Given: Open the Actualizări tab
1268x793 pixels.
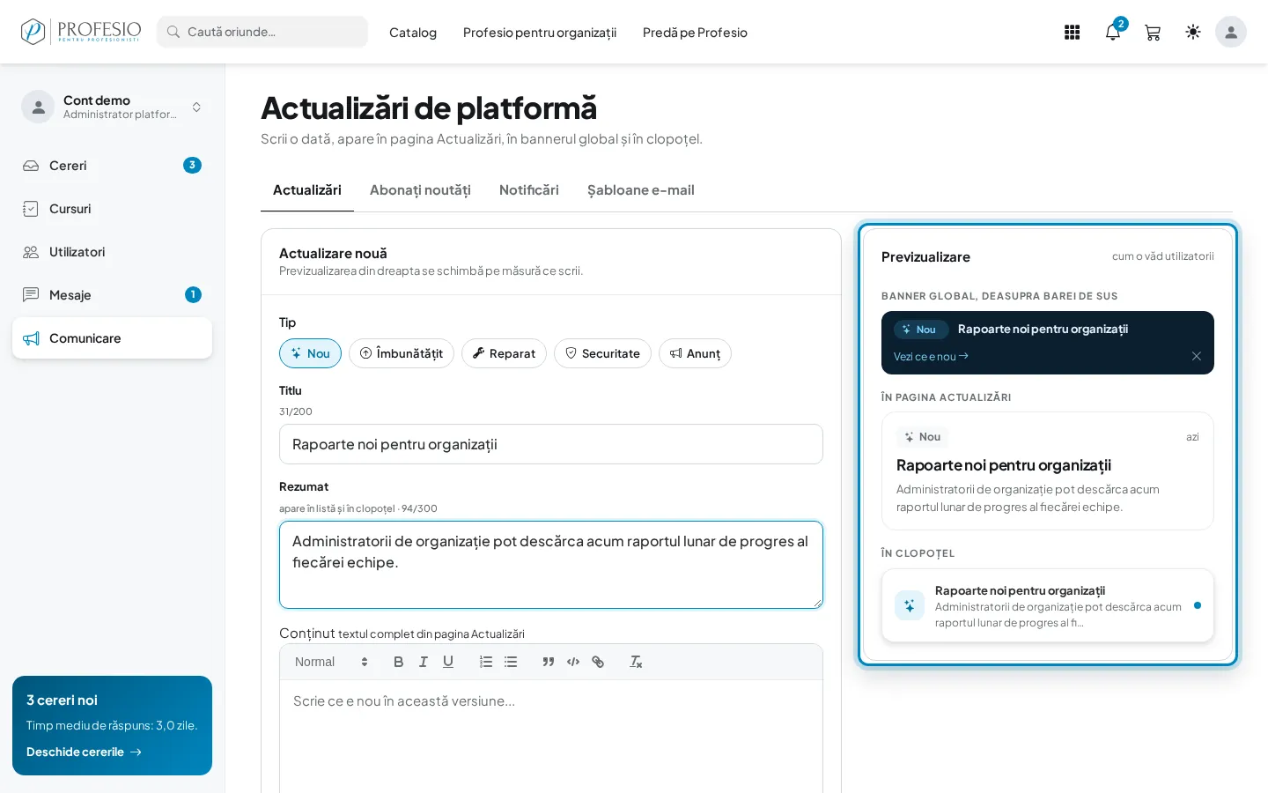Looking at the screenshot, I should tap(307, 190).
